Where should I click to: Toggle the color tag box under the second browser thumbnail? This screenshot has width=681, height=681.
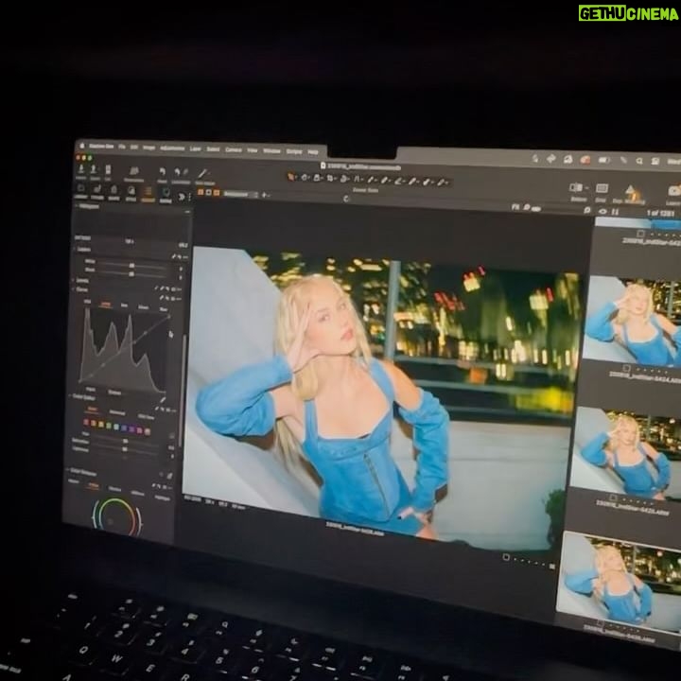pos(613,498)
